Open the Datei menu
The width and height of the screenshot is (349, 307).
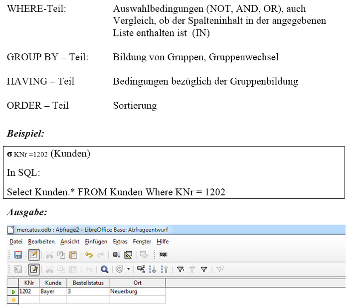pos(14,241)
